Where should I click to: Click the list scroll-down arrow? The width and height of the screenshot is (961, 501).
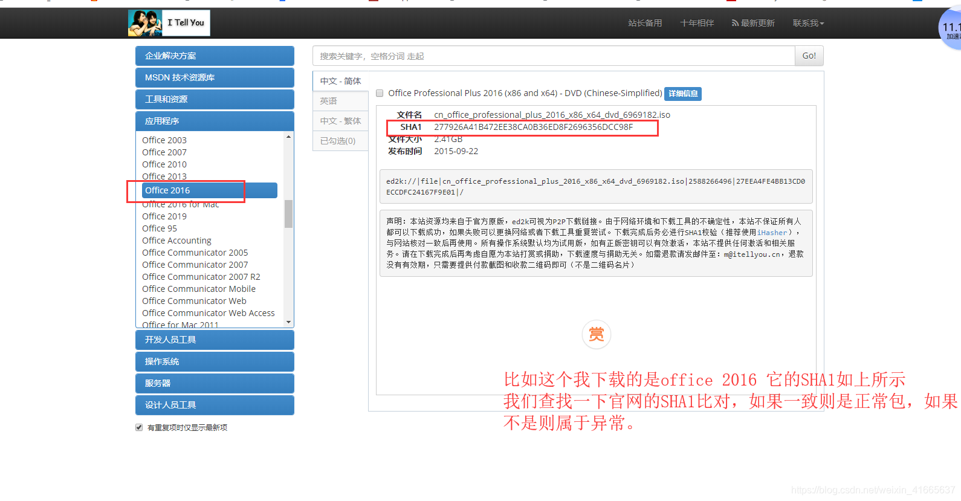tap(288, 322)
